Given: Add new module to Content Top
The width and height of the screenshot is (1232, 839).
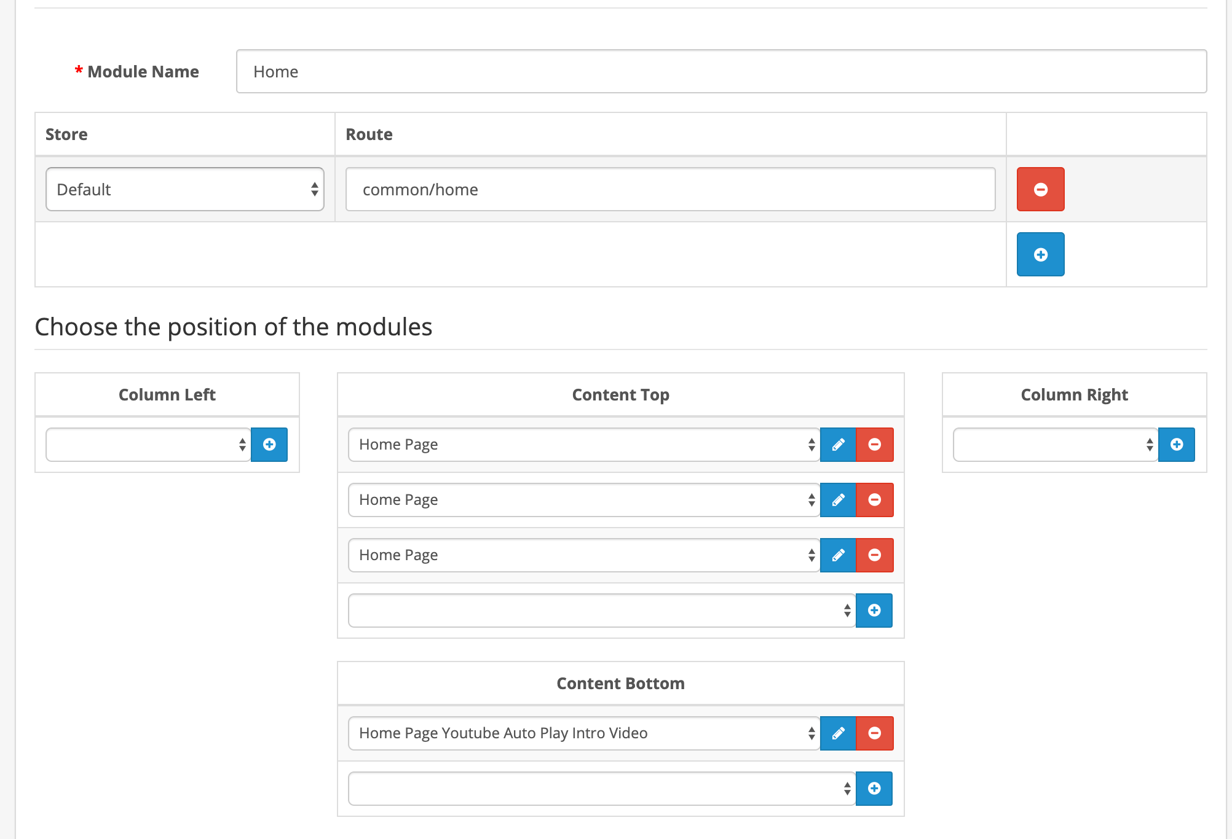Looking at the screenshot, I should 874,611.
